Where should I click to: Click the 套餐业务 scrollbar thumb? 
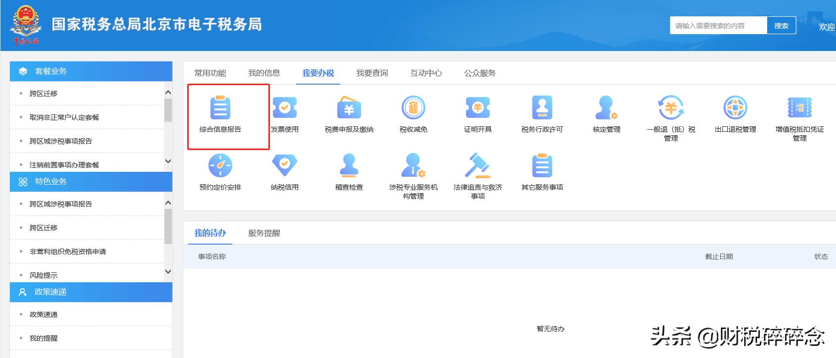168,110
